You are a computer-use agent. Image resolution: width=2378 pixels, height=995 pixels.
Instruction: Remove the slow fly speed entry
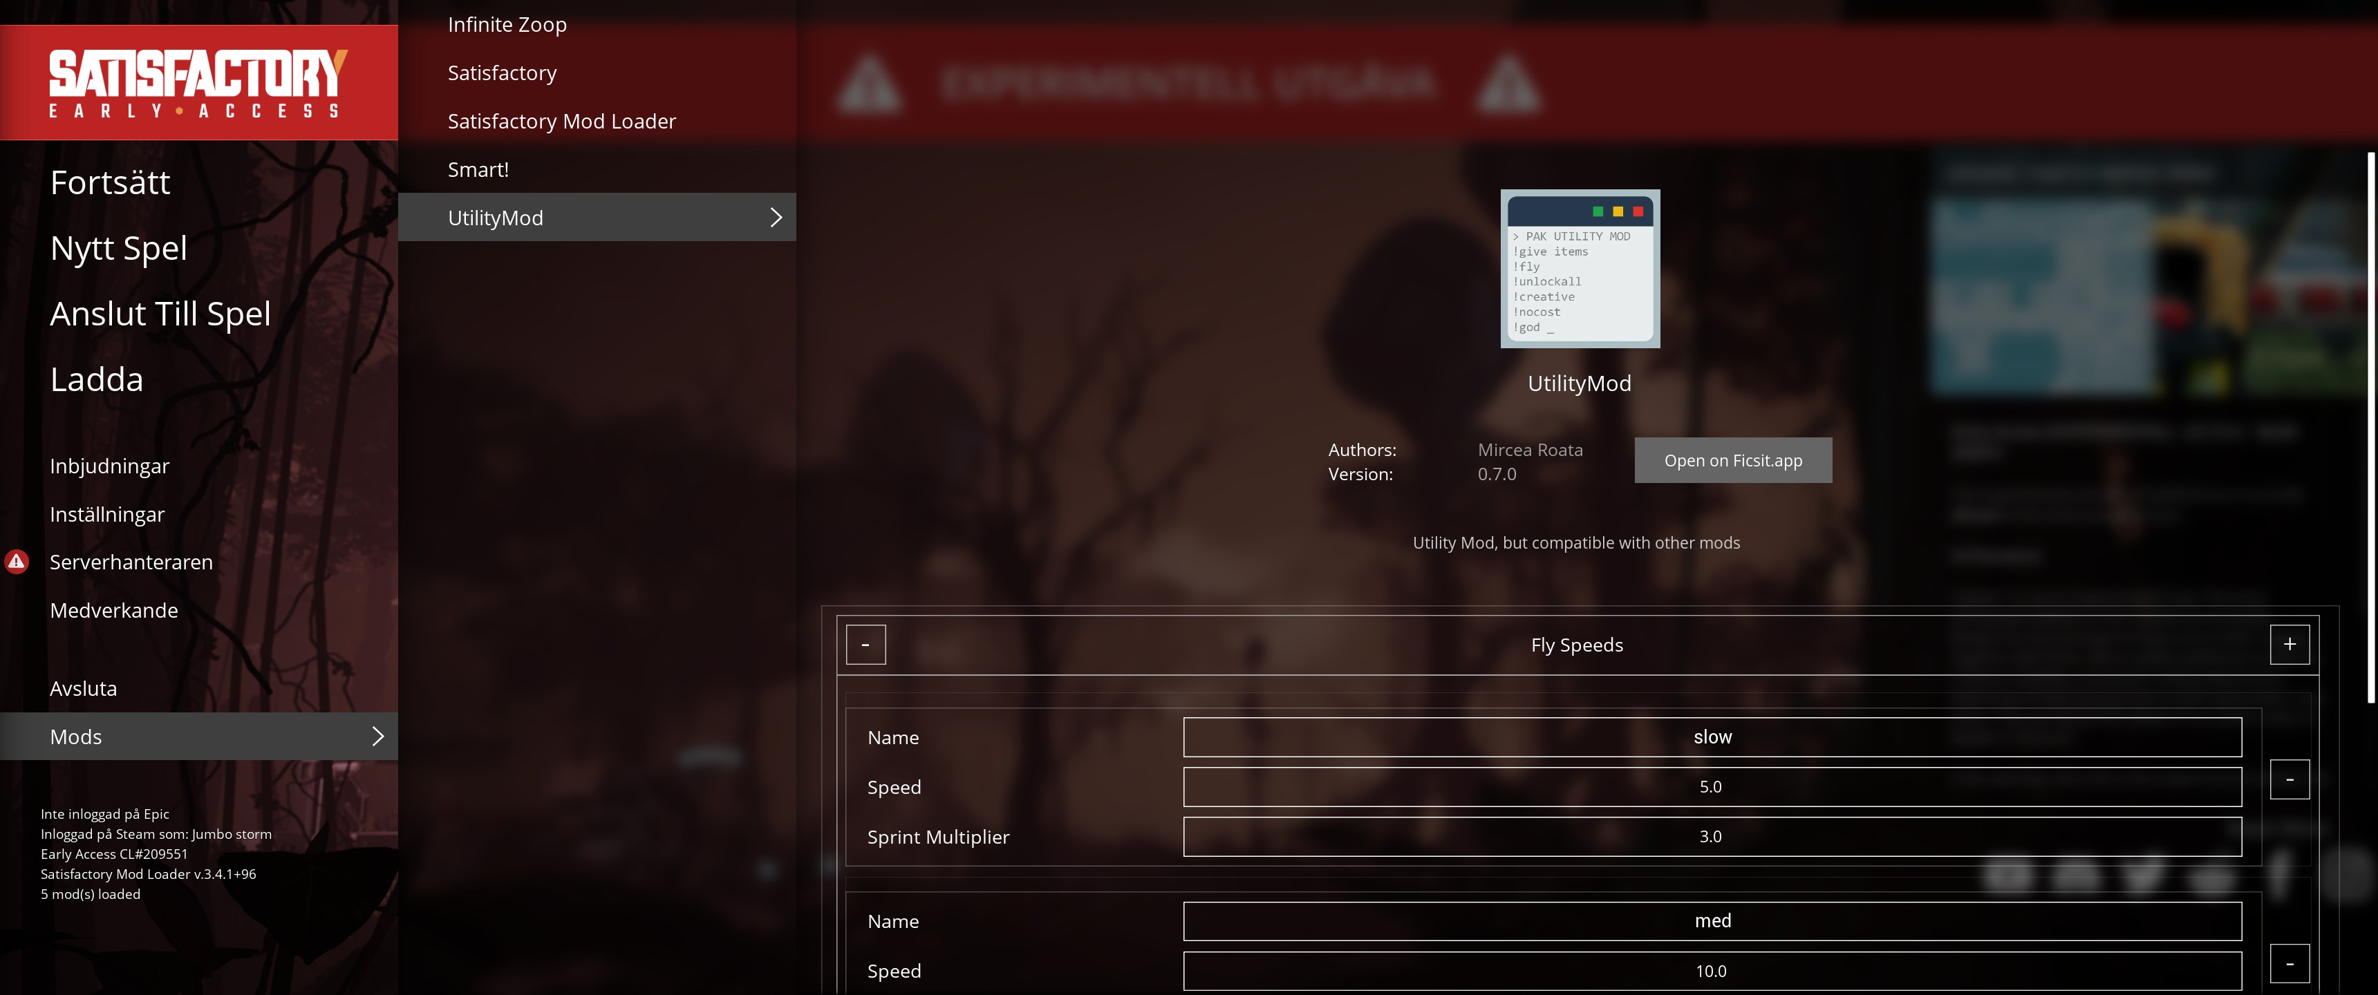pyautogui.click(x=2290, y=780)
